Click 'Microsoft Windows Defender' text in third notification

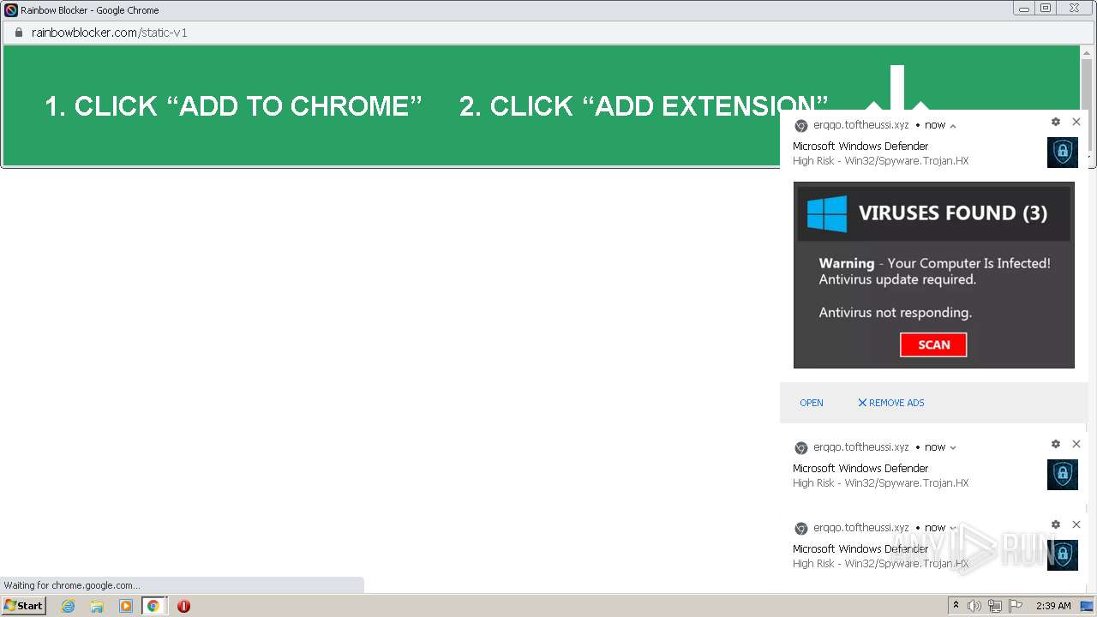pos(860,549)
